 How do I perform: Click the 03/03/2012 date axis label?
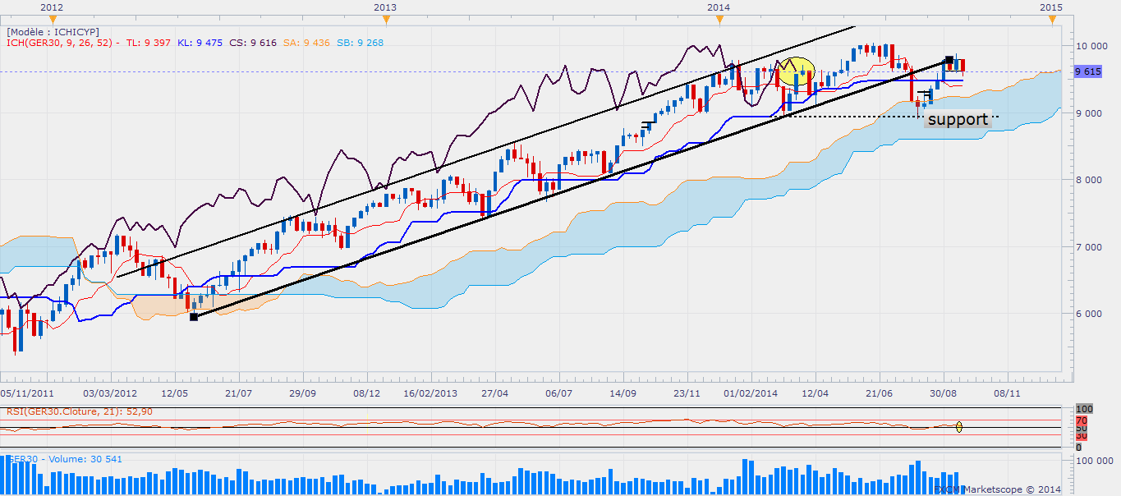(109, 393)
